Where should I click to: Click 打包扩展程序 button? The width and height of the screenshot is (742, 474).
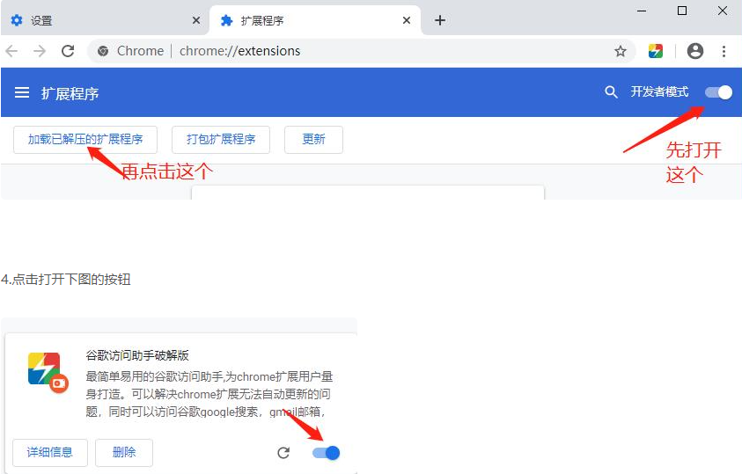tap(221, 140)
